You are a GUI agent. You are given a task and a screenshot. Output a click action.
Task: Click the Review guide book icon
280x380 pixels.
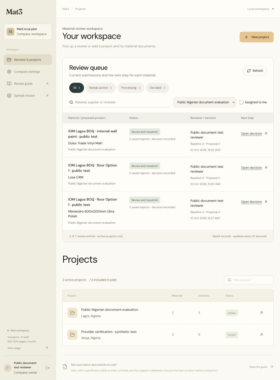9,83
